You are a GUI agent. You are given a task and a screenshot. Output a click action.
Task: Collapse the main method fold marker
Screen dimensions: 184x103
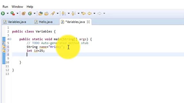point(10,39)
